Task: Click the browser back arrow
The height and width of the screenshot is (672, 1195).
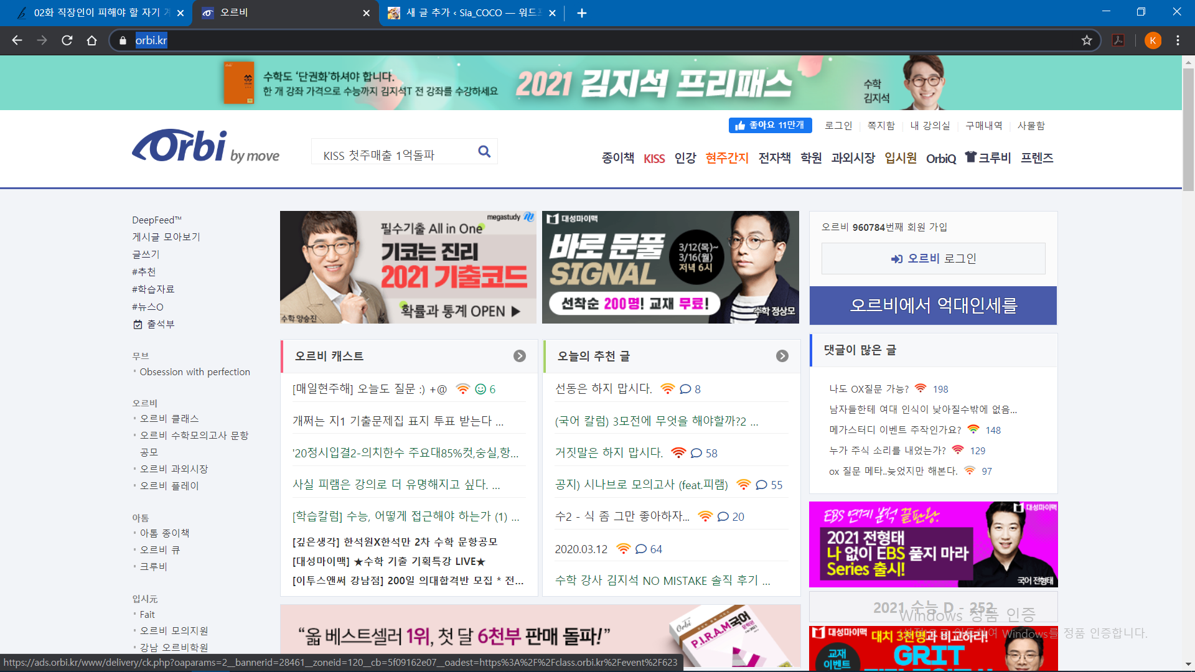Action: pyautogui.click(x=17, y=40)
